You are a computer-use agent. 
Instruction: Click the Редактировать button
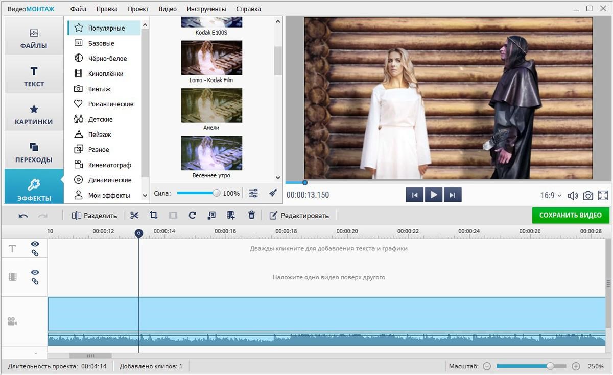(299, 216)
